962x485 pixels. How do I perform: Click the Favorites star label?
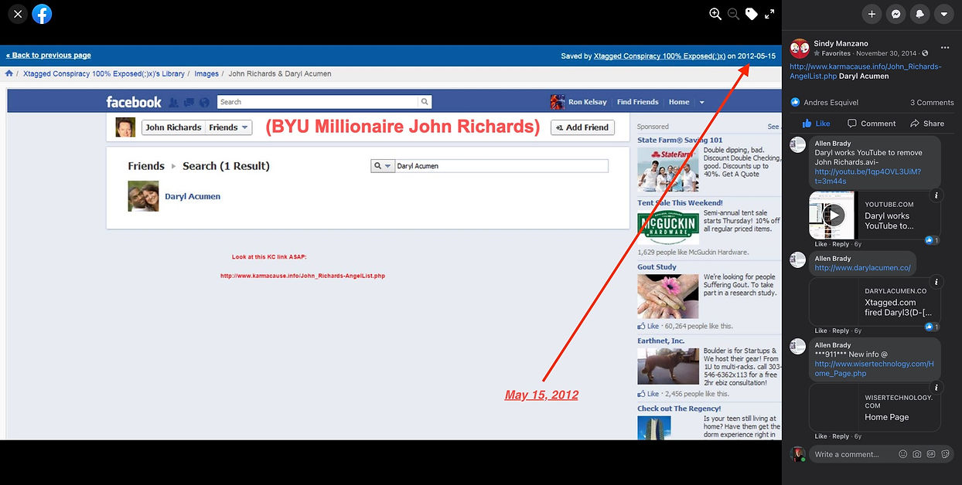coord(832,54)
